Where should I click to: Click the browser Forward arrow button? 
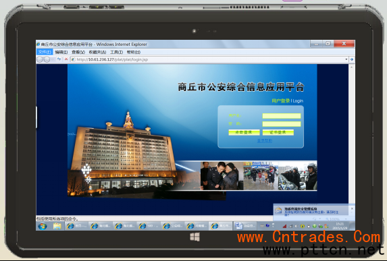tap(47, 59)
